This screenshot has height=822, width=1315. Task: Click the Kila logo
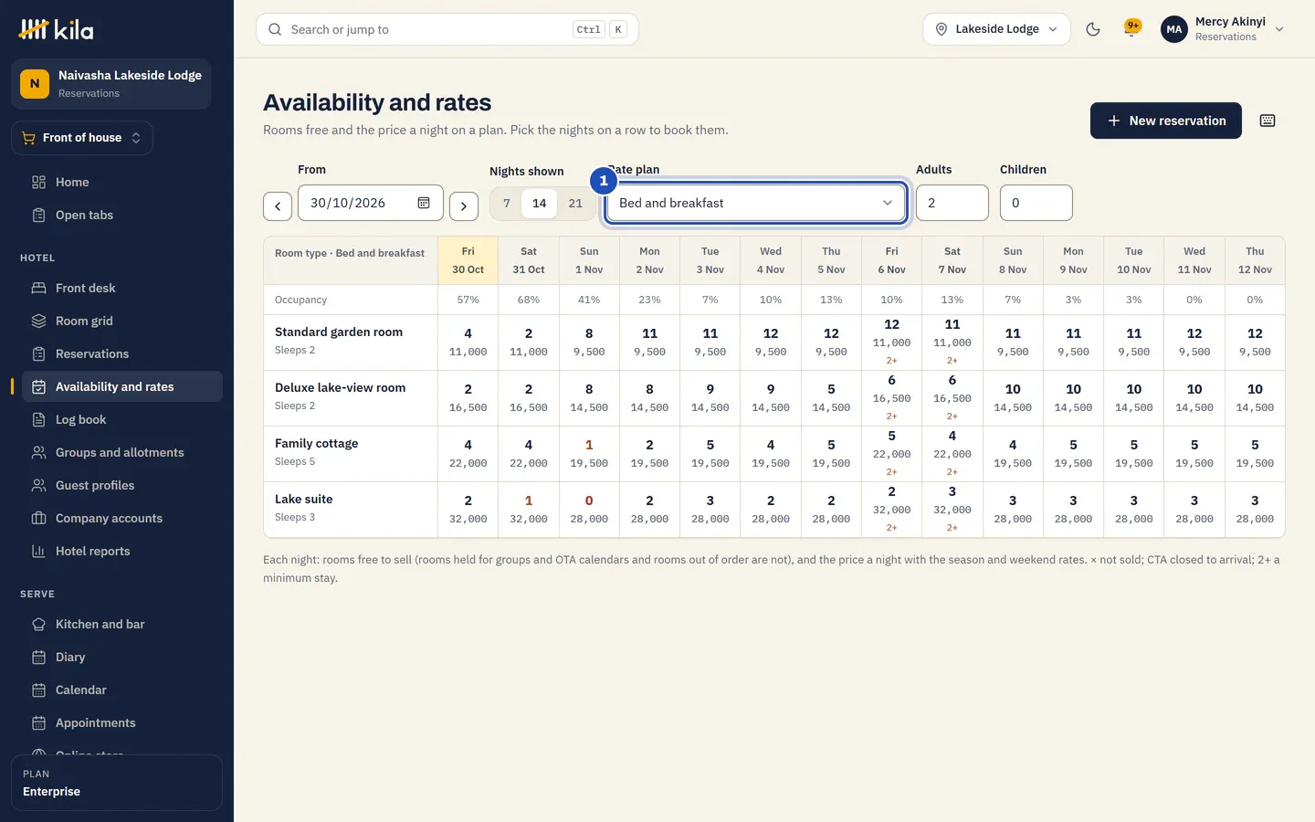click(x=56, y=29)
